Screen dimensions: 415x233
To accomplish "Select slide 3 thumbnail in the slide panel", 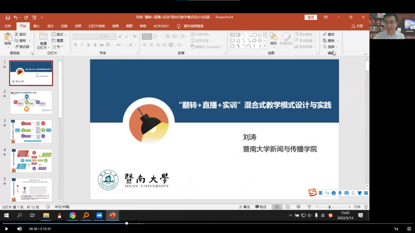I will pos(31,131).
